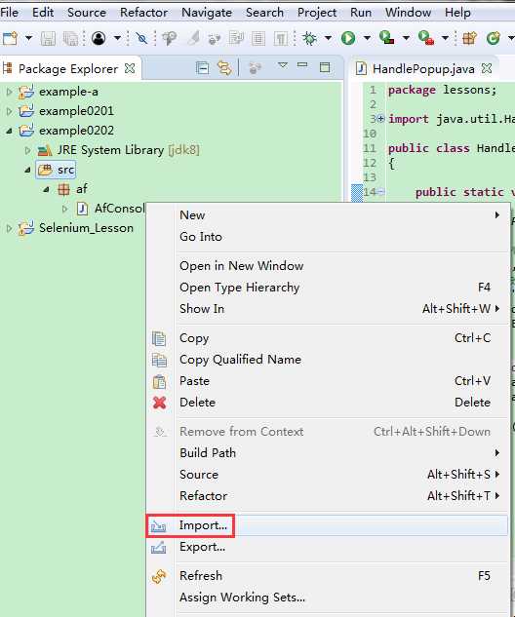515x617 pixels.
Task: Collapse the af package node
Action: (x=47, y=189)
